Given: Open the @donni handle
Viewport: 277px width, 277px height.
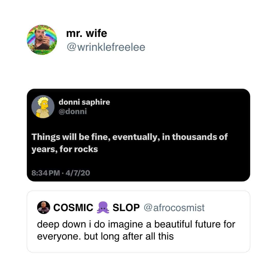Looking at the screenshot, I should coord(73,112).
